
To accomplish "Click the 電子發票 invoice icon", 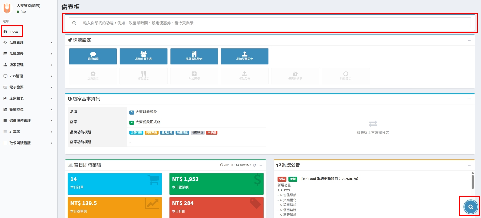I will (5, 87).
